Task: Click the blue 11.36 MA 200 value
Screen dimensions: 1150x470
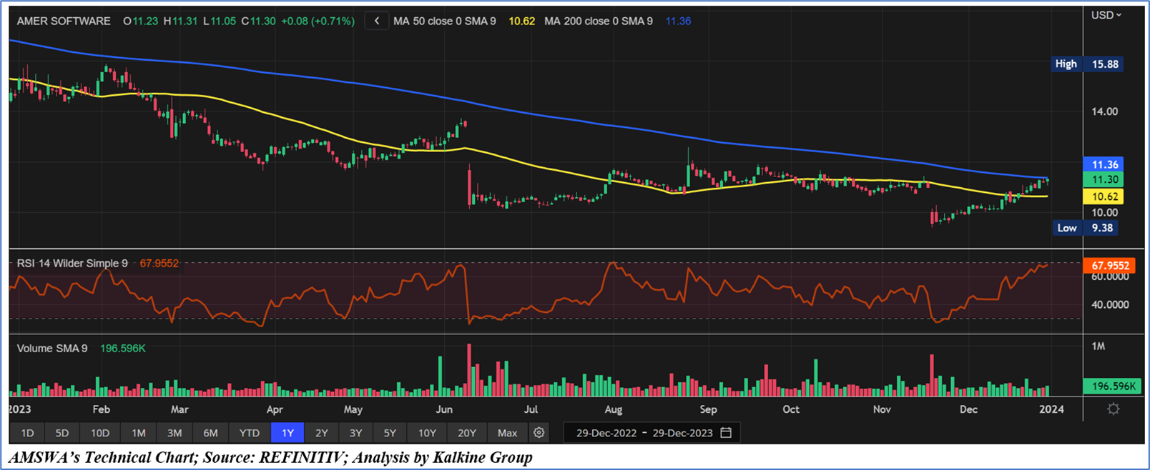Action: pos(678,21)
